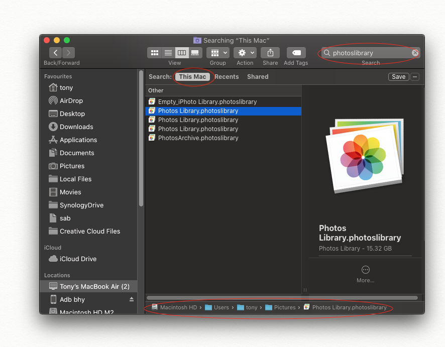Open Applications in the sidebar

tap(89, 140)
